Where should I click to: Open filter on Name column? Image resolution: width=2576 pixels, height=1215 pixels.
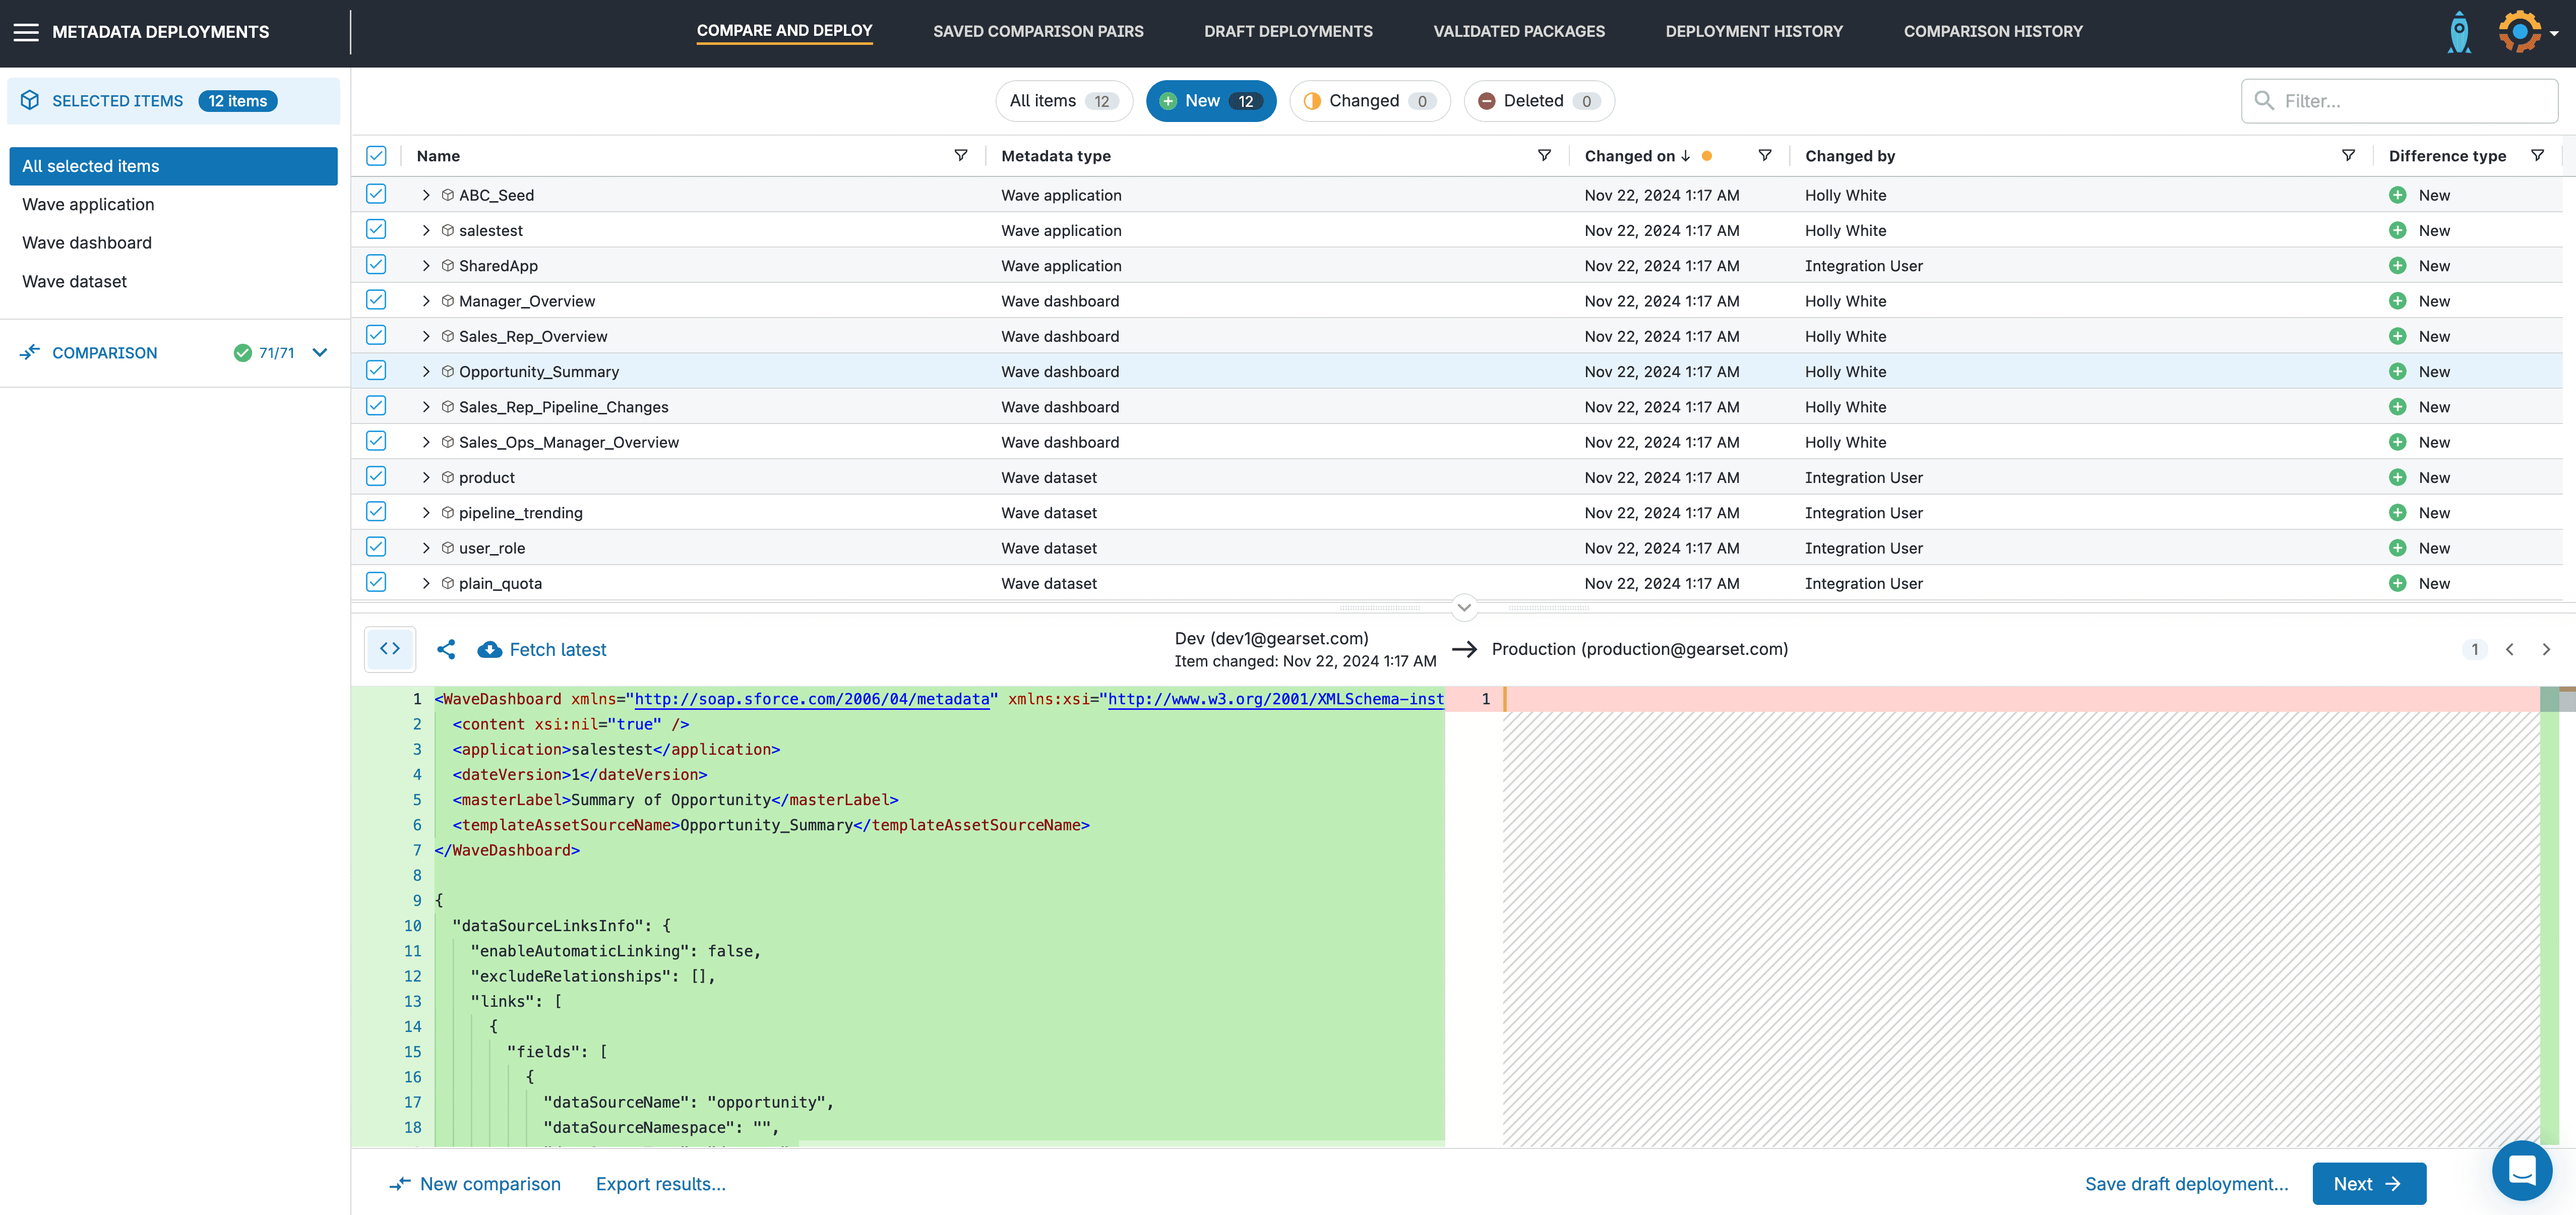[x=960, y=156]
